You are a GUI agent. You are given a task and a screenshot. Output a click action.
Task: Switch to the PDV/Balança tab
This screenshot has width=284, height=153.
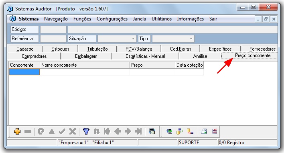coord(139,49)
